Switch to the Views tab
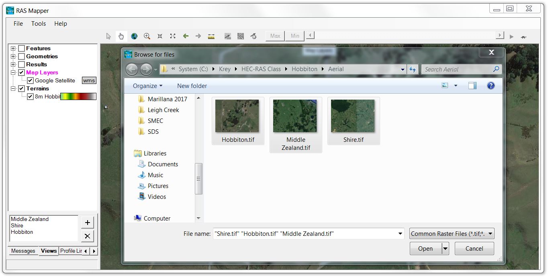Viewport: 548px width, 278px height. (49, 251)
